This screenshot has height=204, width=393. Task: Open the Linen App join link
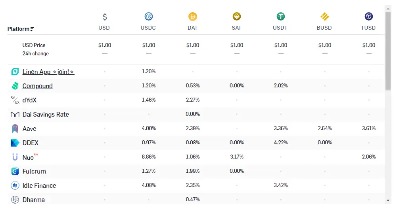point(48,72)
